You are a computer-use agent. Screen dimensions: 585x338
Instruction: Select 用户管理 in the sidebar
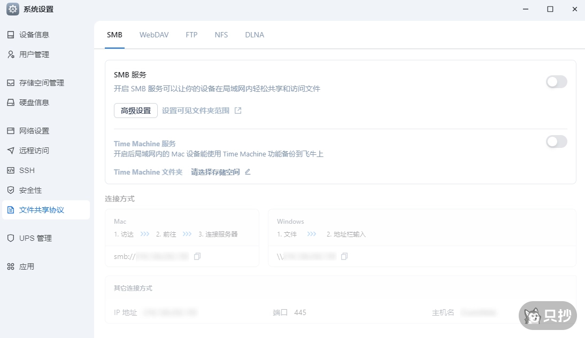pyautogui.click(x=34, y=54)
